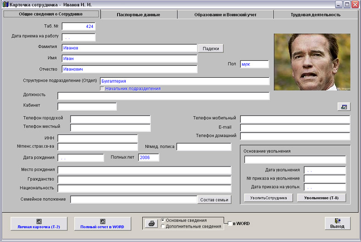This screenshot has width=361, height=242.
Task: Click the Выход exit button
Action: coord(337,223)
